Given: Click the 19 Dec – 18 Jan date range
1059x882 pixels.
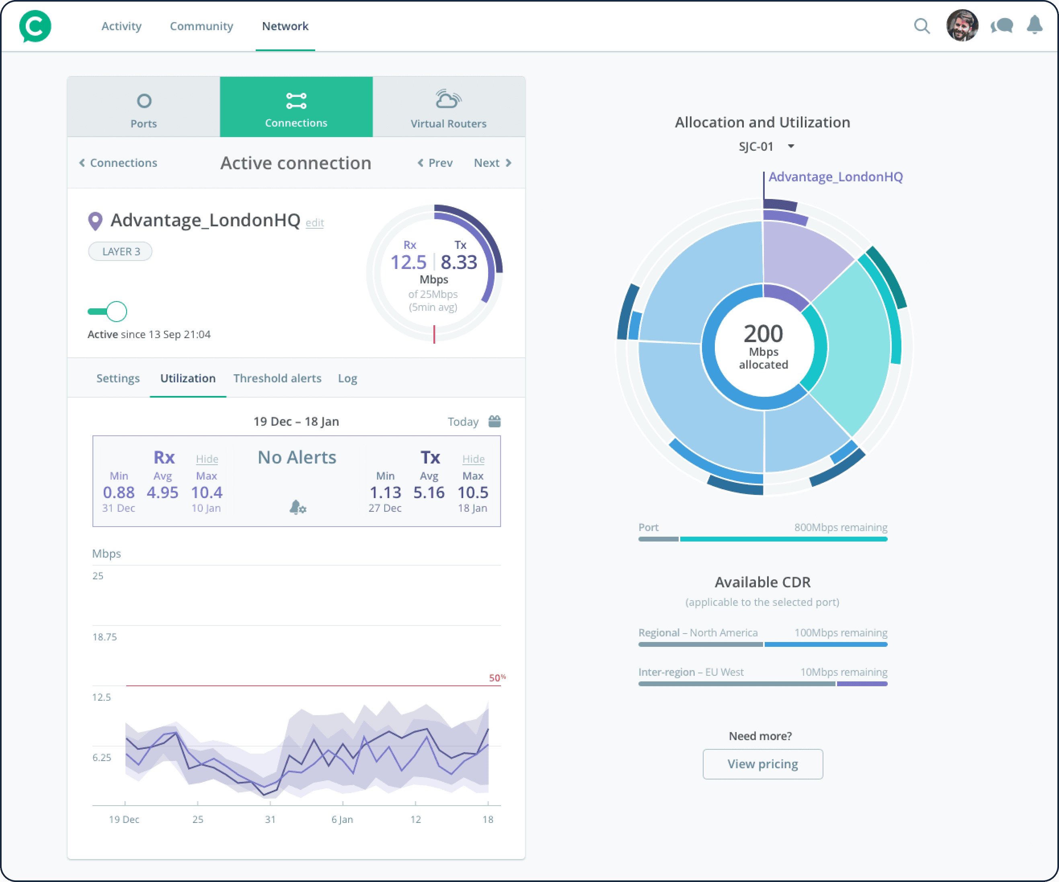Looking at the screenshot, I should 296,422.
